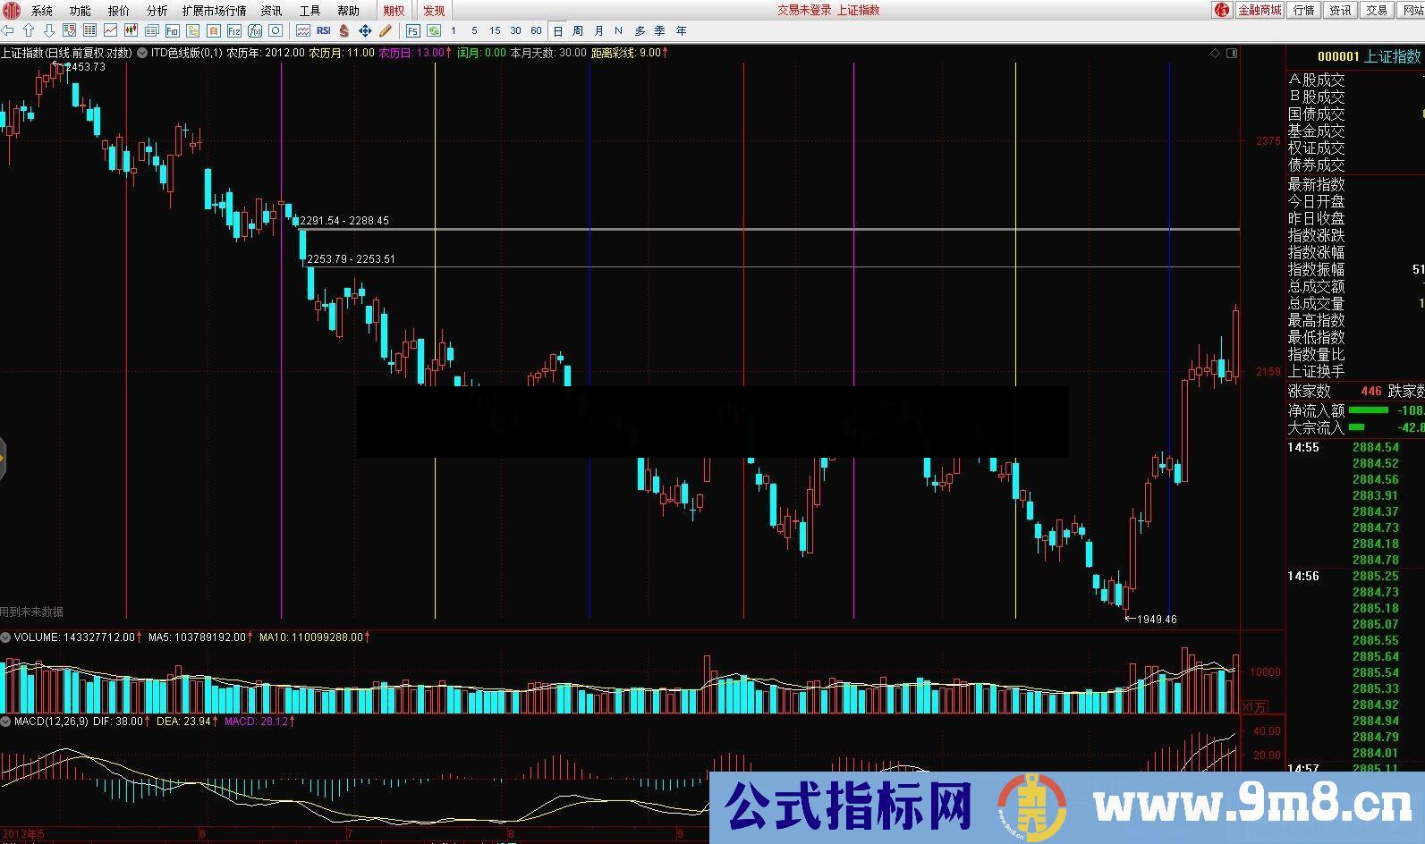Viewport: 1425px width, 844px height.
Task: Switch to the 发现 tab
Action: (434, 11)
